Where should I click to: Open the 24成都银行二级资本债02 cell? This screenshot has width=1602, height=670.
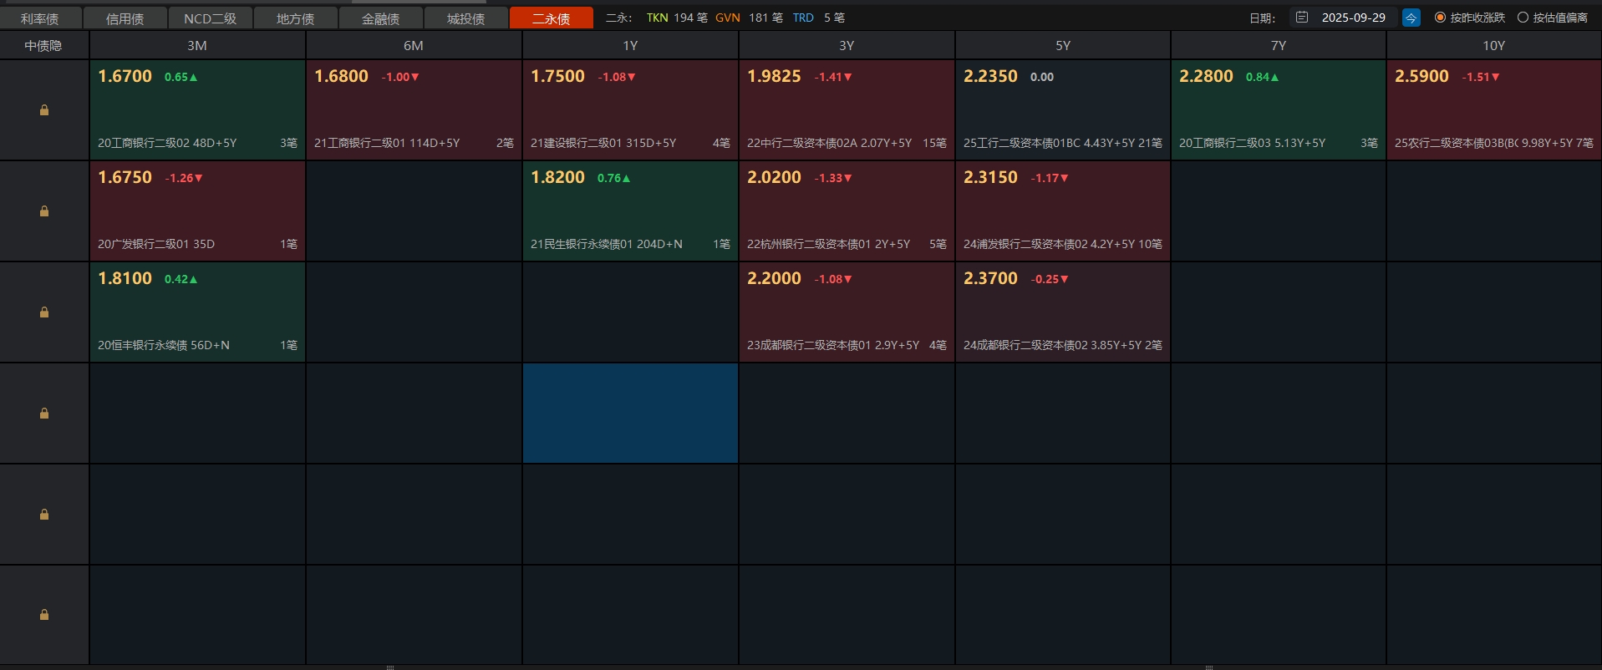[1063, 312]
